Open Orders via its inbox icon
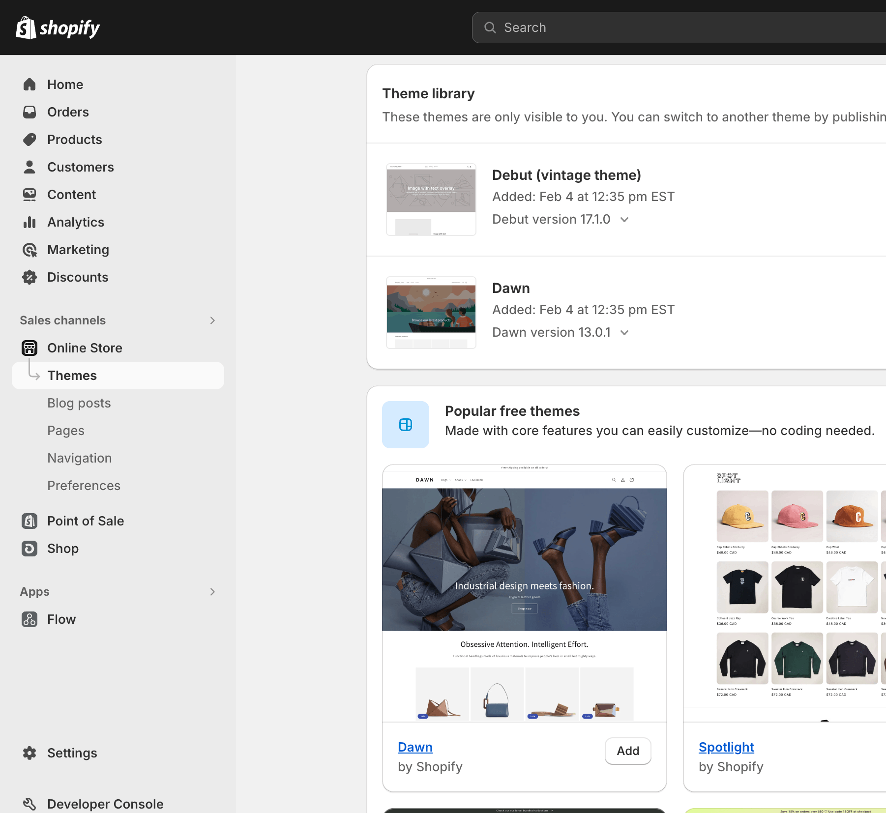886x813 pixels. coord(30,112)
